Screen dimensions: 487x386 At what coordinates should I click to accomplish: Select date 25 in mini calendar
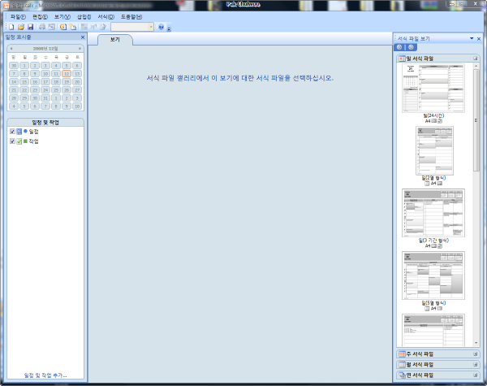(x=56, y=90)
